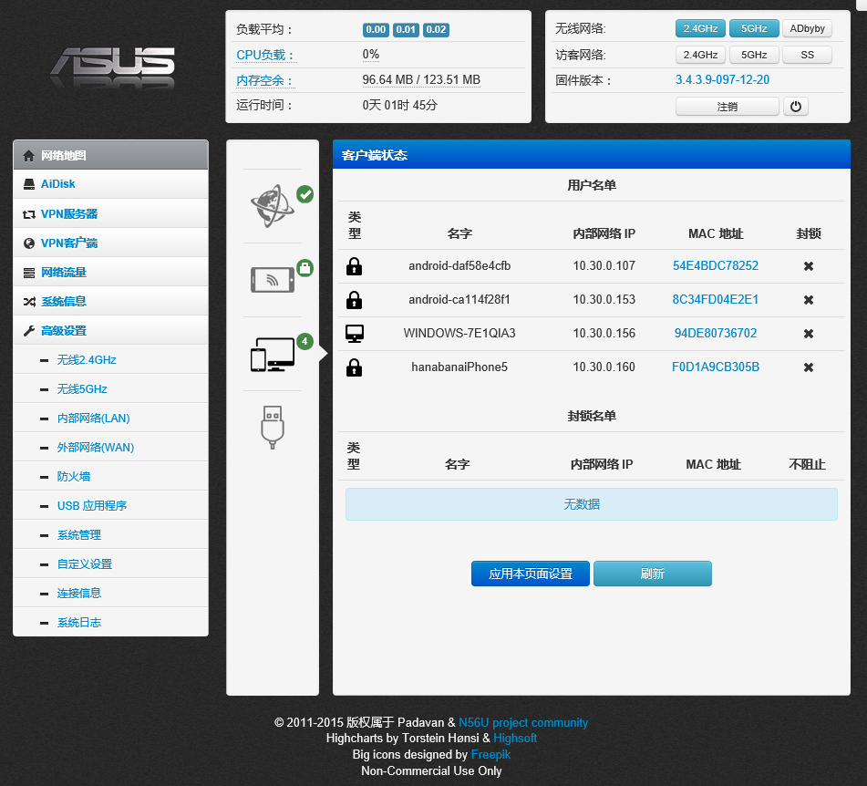Block WINDOWS-7E1QIA3 with its X icon
This screenshot has width=867, height=786.
click(x=809, y=334)
